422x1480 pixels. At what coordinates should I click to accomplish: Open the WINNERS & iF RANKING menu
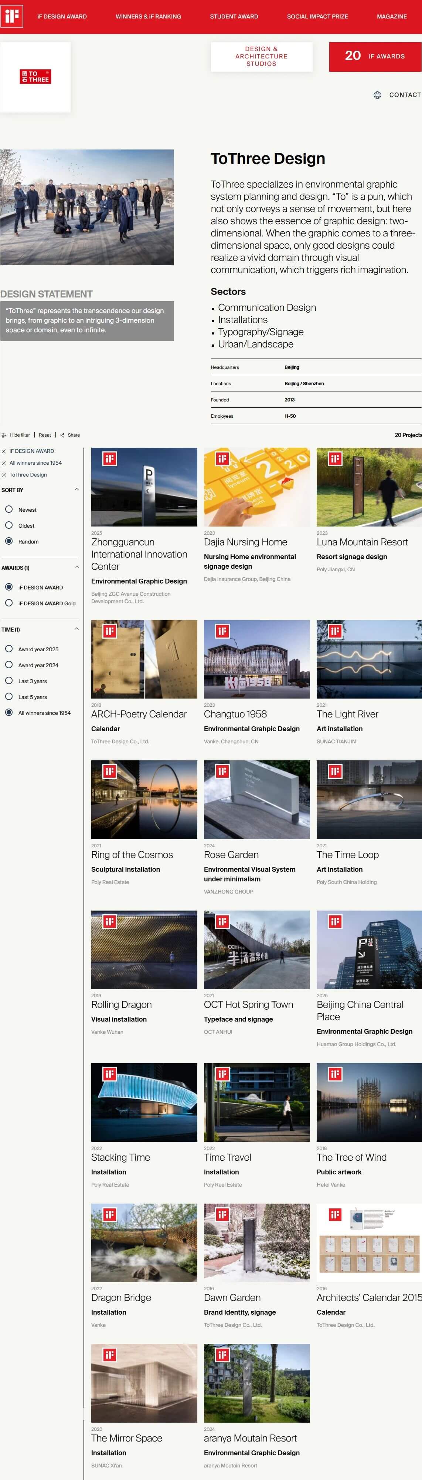tap(148, 17)
